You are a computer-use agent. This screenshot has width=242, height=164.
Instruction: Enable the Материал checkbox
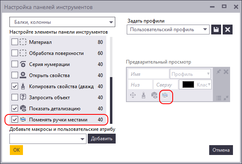(x=15, y=42)
